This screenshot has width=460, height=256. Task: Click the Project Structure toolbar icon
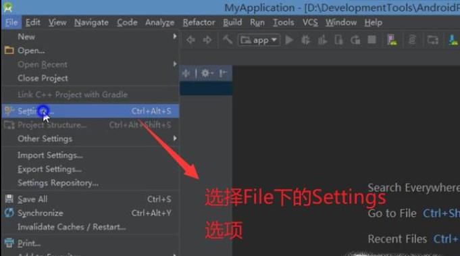point(432,40)
